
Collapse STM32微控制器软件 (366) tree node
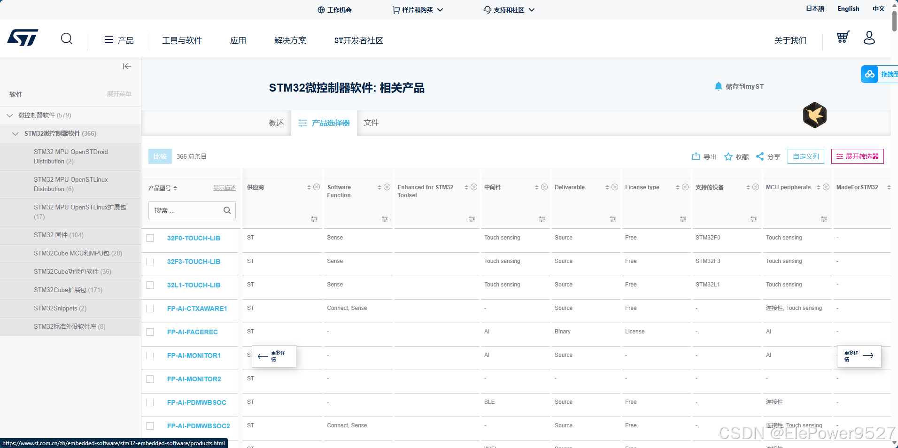click(15, 134)
